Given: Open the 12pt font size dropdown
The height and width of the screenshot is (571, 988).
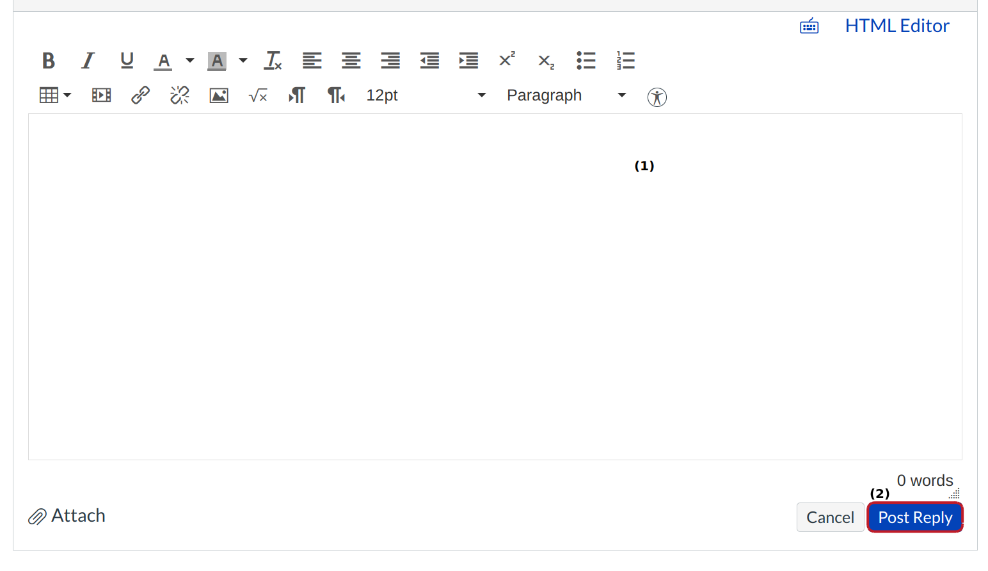Looking at the screenshot, I should pos(426,95).
